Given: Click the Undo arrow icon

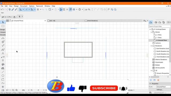Looking at the screenshot, I should point(2,10).
